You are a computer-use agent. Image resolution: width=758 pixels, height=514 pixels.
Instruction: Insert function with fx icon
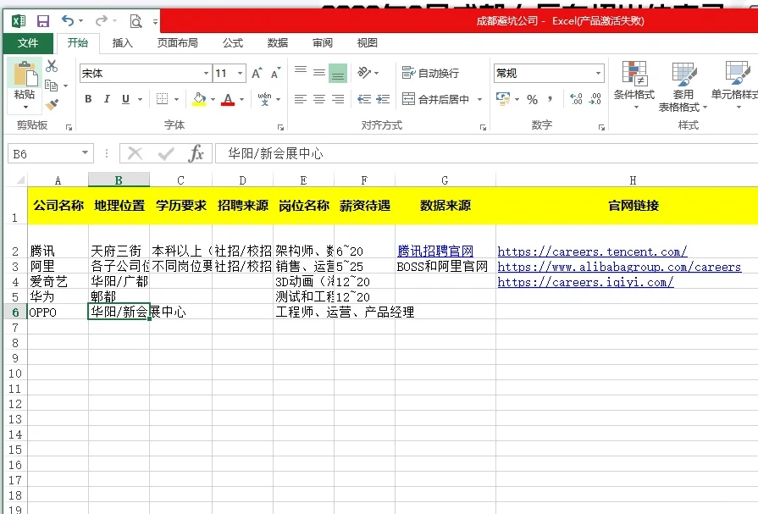[196, 154]
